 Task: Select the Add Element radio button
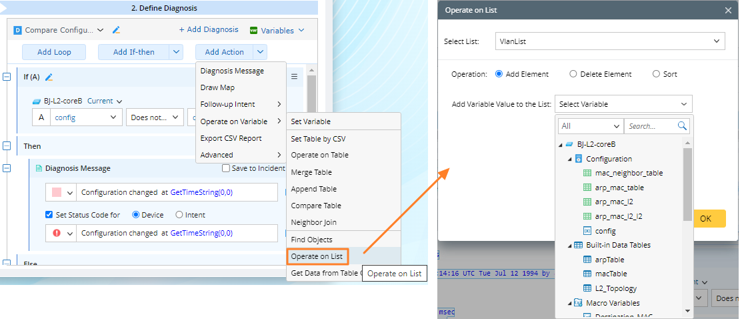click(x=499, y=74)
